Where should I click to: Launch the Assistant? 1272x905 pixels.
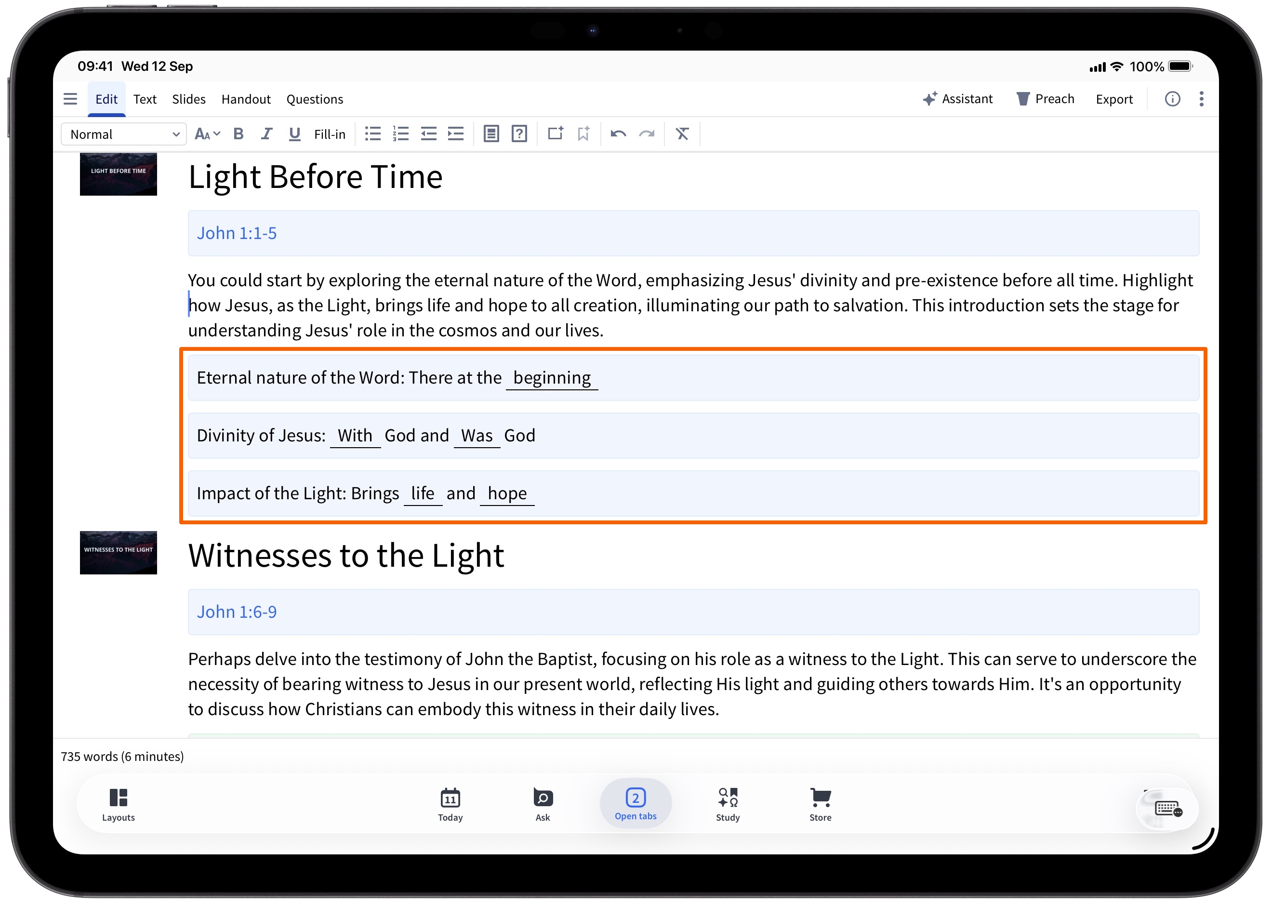coord(958,99)
